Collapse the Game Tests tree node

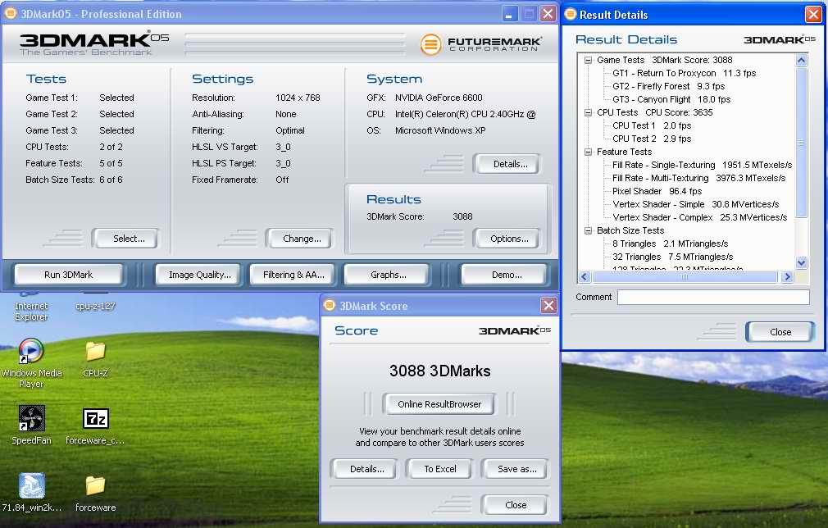coord(588,60)
